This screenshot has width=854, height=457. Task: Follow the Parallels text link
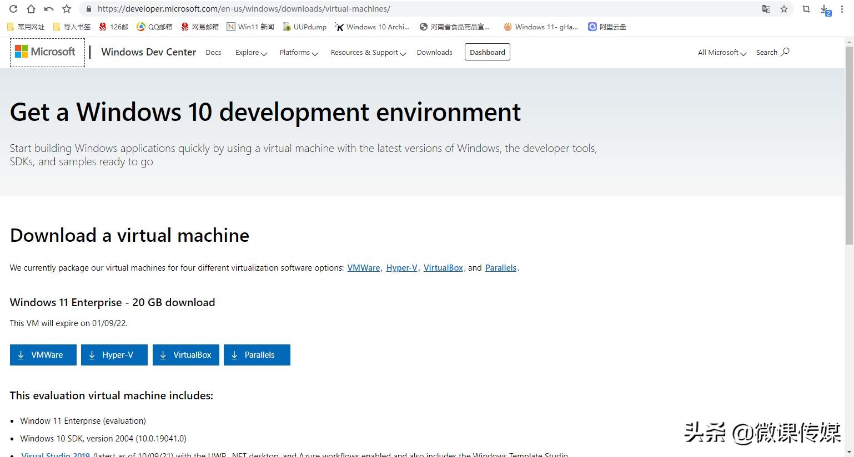[501, 268]
